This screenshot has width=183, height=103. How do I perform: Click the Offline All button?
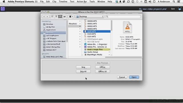point(102,72)
